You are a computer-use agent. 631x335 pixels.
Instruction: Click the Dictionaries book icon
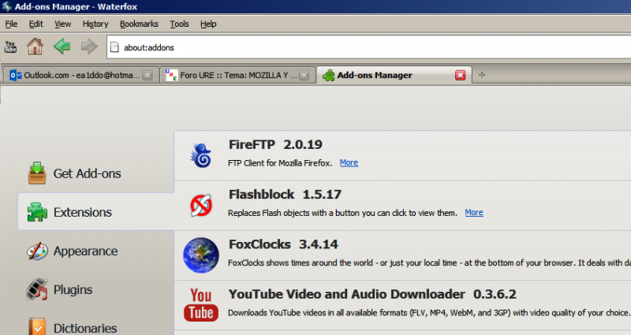point(37,326)
